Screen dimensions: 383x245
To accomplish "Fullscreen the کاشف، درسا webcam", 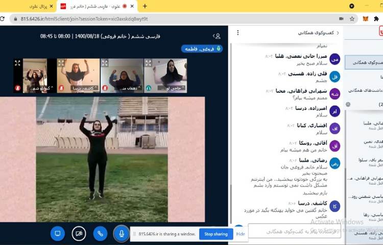I will (x=61, y=63).
